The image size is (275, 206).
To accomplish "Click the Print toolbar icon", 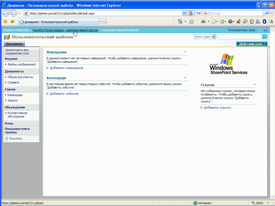I will coord(203,22).
